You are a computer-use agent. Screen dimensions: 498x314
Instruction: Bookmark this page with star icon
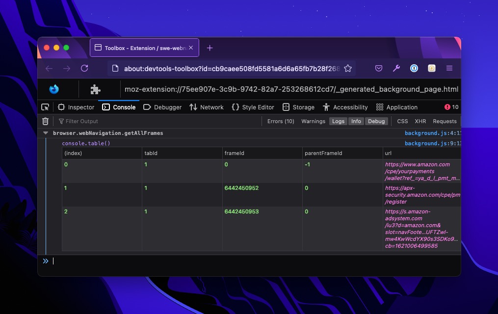[x=348, y=68]
